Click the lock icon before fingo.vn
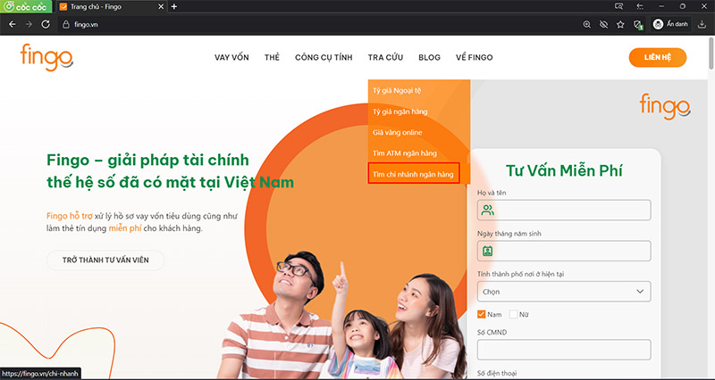715x380 pixels. point(66,25)
